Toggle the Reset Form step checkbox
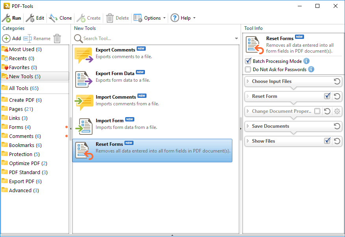Screen dimensions: 345x237 coord(327,96)
